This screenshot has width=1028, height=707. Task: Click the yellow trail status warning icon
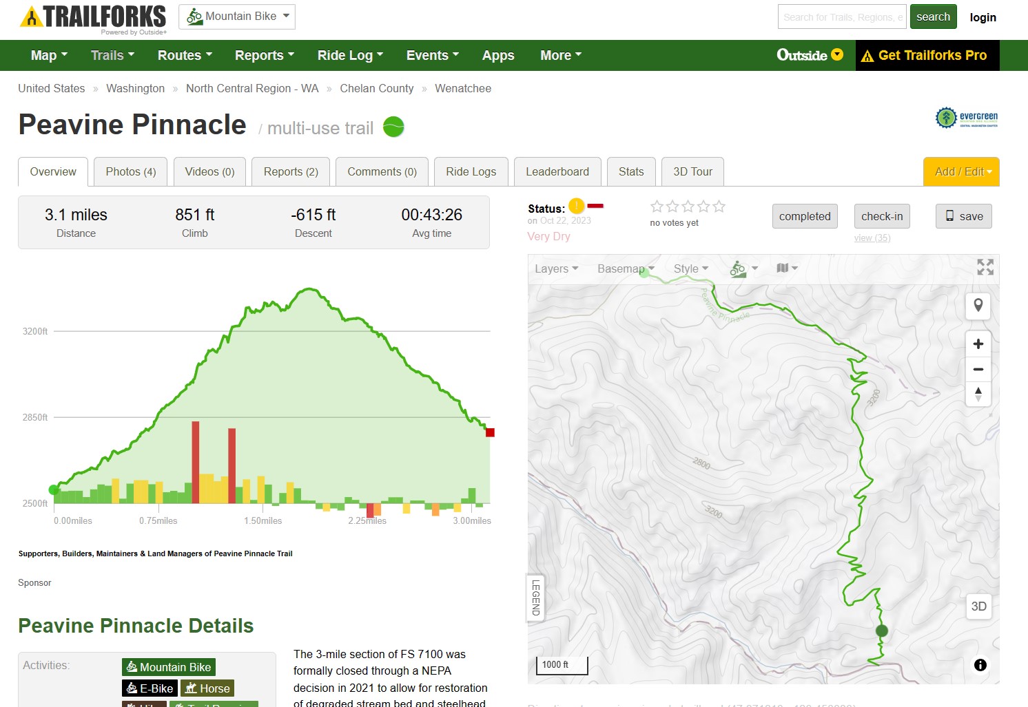point(576,206)
